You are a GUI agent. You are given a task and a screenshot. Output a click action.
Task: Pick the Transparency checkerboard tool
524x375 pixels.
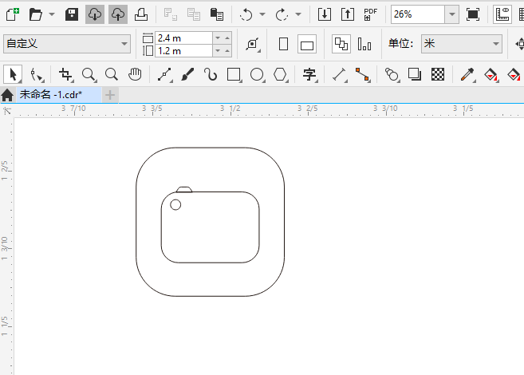point(438,74)
